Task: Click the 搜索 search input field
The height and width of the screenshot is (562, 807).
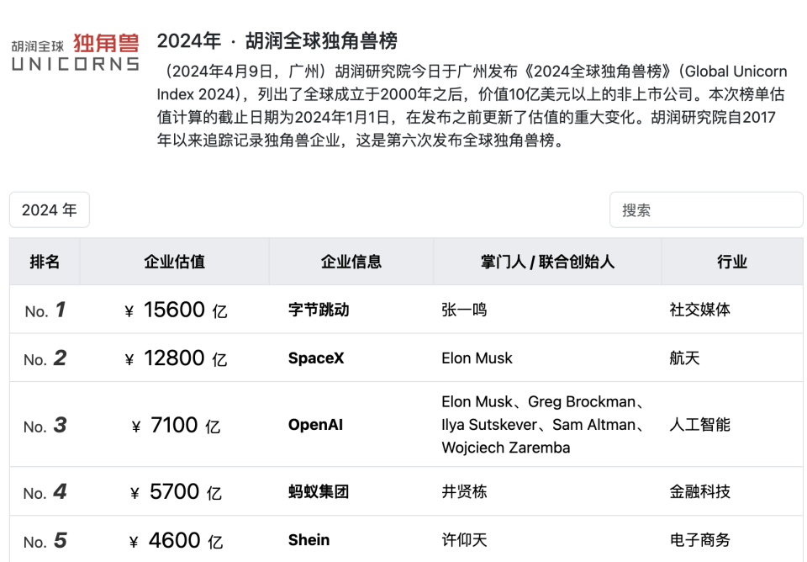Action: click(x=705, y=210)
